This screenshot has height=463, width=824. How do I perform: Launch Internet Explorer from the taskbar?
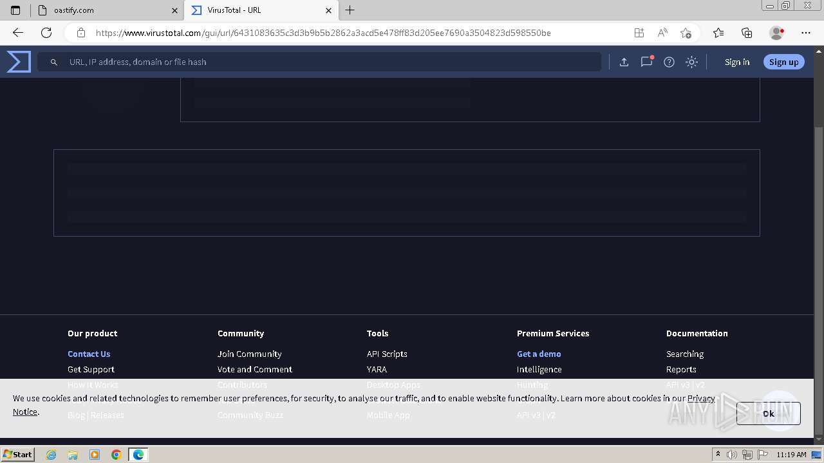tap(51, 455)
